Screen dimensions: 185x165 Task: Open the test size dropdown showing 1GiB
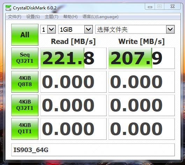(x=76, y=29)
